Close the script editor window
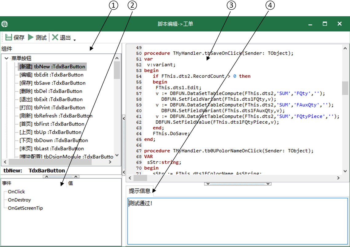Image resolution: width=350 pixels, height=247 pixels. (340, 24)
